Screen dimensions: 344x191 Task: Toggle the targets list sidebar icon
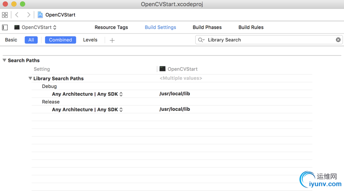(x=5, y=27)
